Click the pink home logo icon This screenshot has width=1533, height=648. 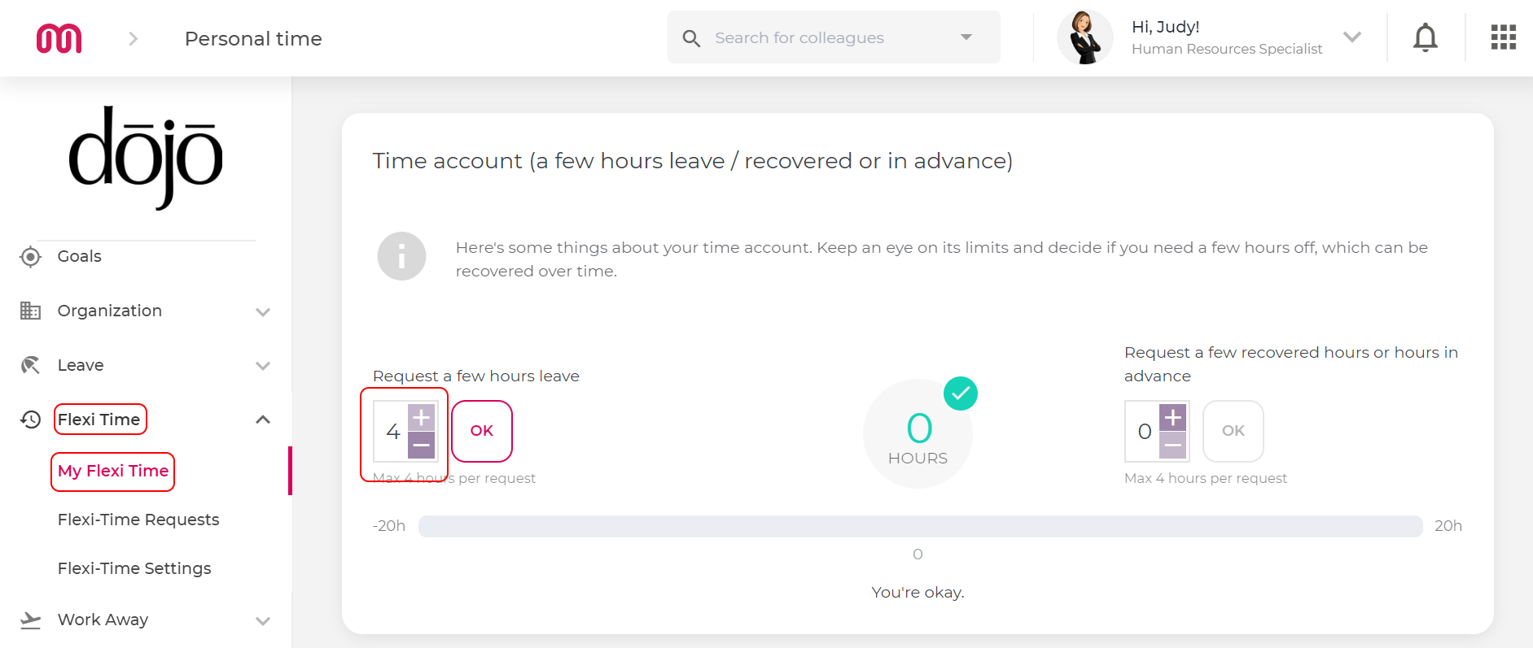59,38
